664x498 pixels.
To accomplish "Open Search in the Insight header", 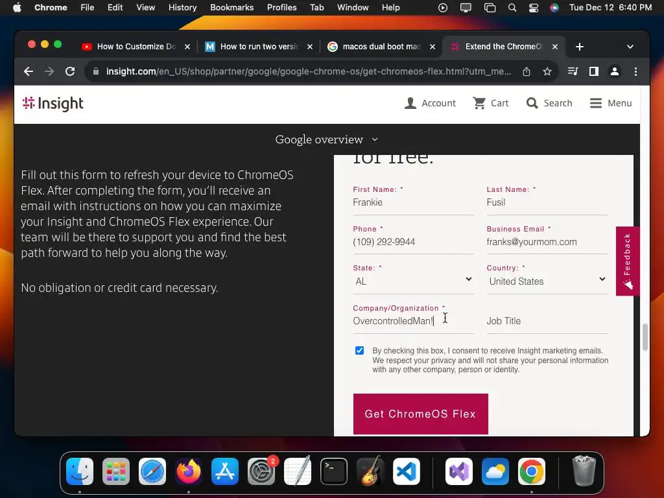I will coord(549,103).
